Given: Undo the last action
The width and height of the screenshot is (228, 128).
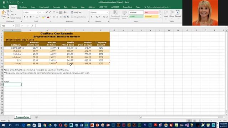Looking at the screenshot, I should (8, 2).
